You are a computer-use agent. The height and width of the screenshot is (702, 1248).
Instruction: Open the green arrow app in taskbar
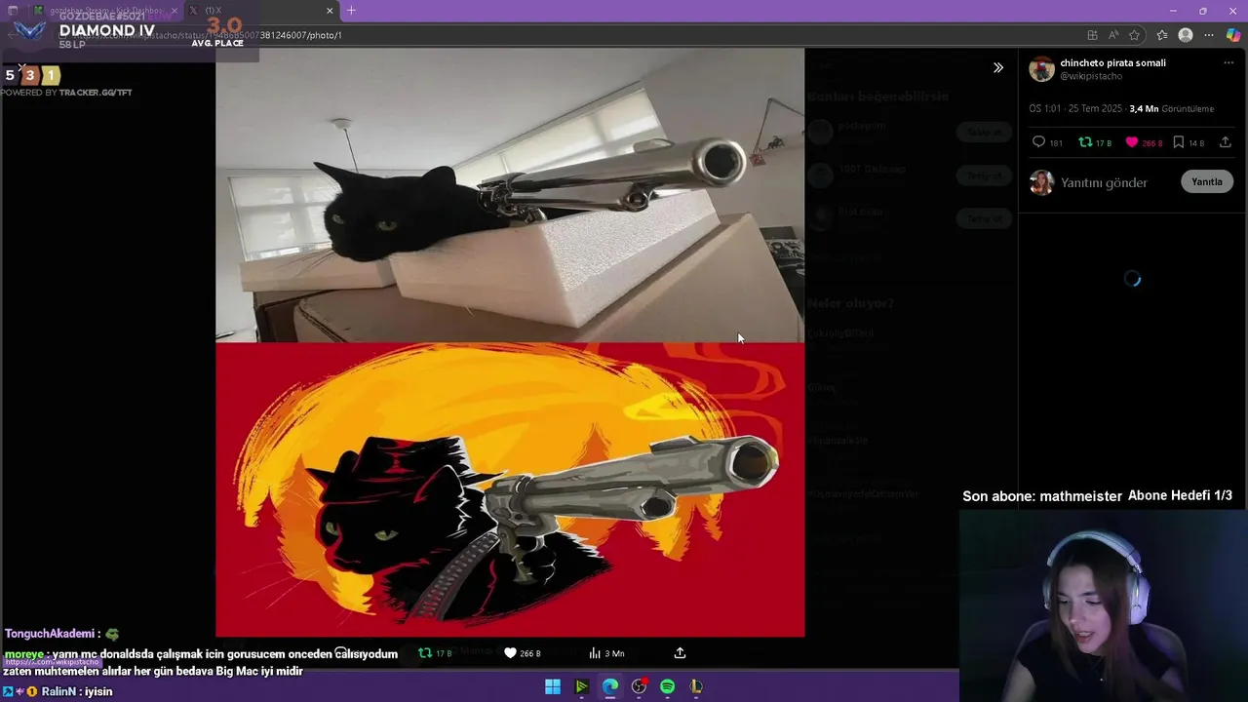point(581,686)
